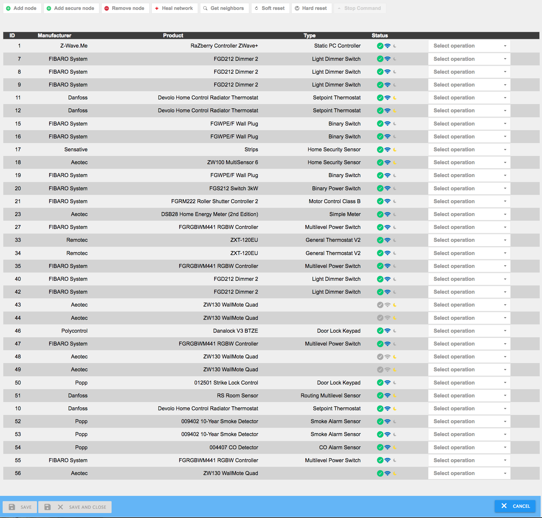542x518 pixels.
Task: Click Z-Wave.Me manufacturer cell
Action: [74, 46]
